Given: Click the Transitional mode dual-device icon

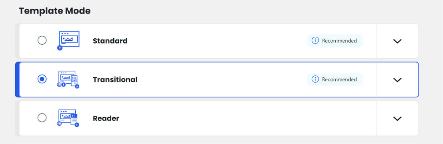Looking at the screenshot, I should pyautogui.click(x=68, y=79).
